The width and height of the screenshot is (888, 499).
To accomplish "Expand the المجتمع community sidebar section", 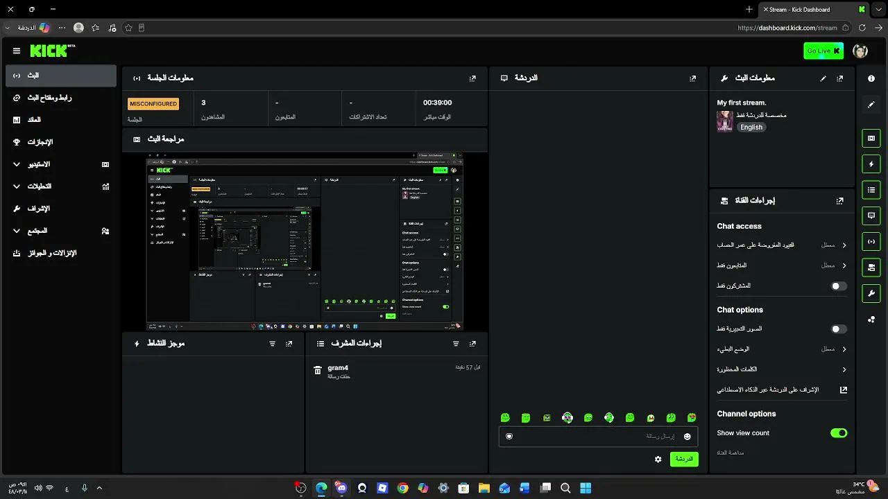I will (61, 231).
